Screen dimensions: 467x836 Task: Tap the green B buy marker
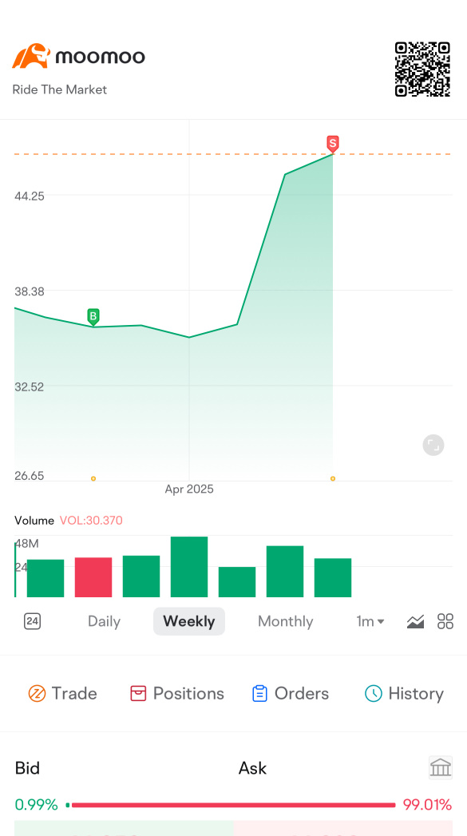click(x=93, y=317)
